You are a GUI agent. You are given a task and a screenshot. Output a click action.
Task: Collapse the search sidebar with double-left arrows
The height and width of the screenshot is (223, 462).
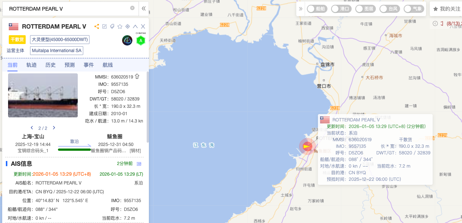click(x=144, y=8)
